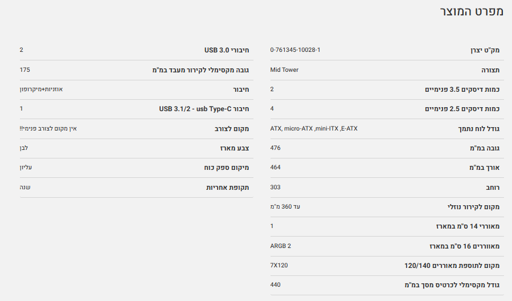The width and height of the screenshot is (512, 301).
Task: Click the liquid cooling value 'עד 360 מ"מ'
Action: pos(285,207)
